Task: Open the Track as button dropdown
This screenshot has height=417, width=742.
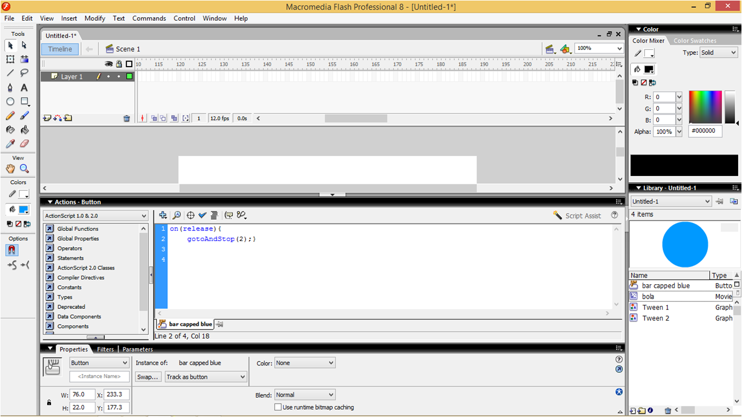Action: click(206, 377)
